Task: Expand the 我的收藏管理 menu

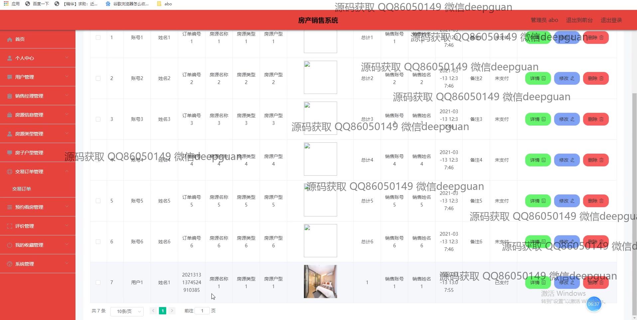Action: [38, 245]
